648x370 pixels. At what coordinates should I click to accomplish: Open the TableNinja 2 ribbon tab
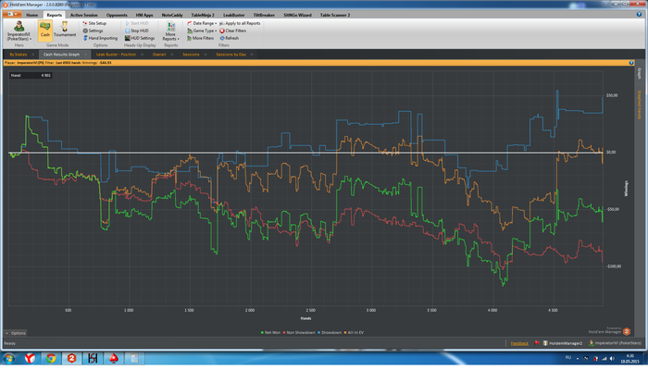coord(203,15)
